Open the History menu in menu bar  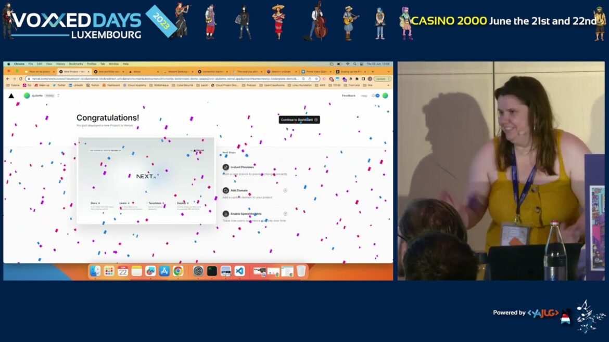tap(60, 64)
